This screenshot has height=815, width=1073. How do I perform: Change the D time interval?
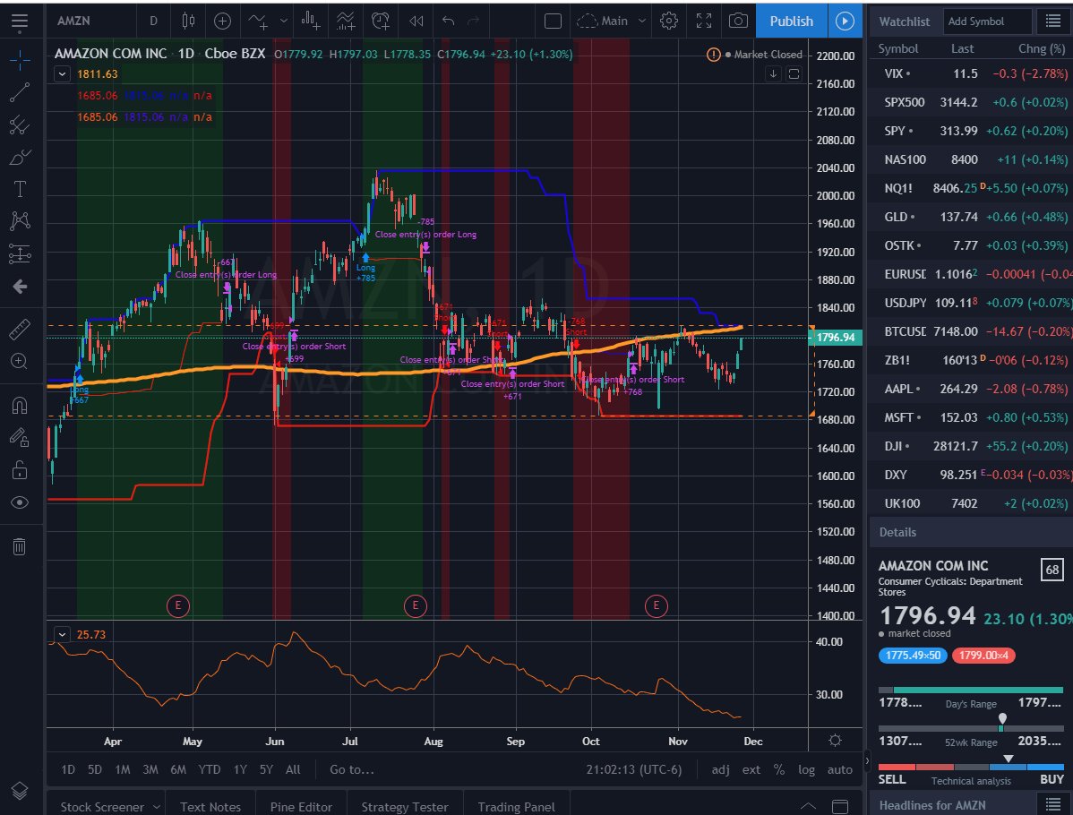pos(153,21)
